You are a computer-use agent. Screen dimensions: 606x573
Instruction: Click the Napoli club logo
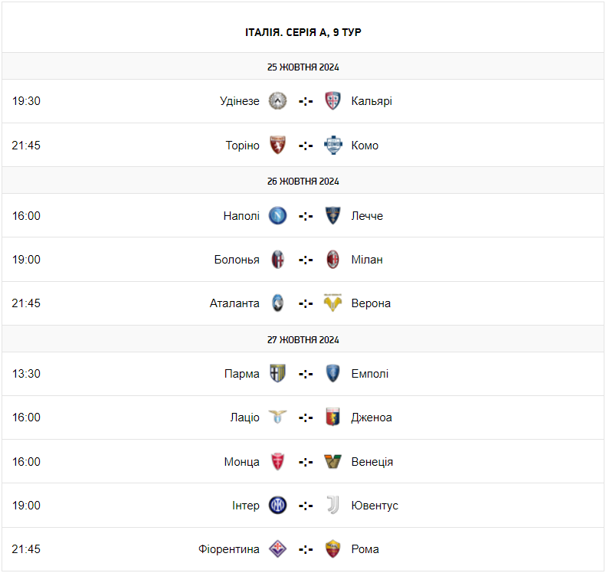[277, 216]
